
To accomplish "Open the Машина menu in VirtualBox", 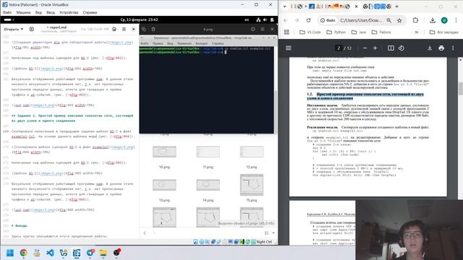I will (x=23, y=12).
